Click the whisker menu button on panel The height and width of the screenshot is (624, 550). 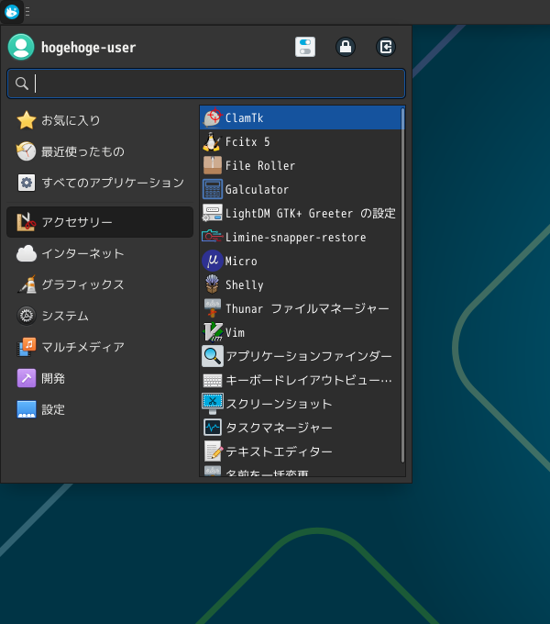point(11,11)
